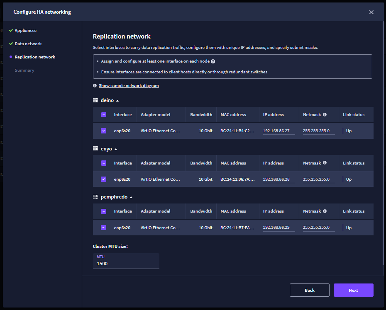Viewport: 386px width, 310px height.
Task: Uncheck enp6s20 interface for pemphredo
Action: point(104,228)
